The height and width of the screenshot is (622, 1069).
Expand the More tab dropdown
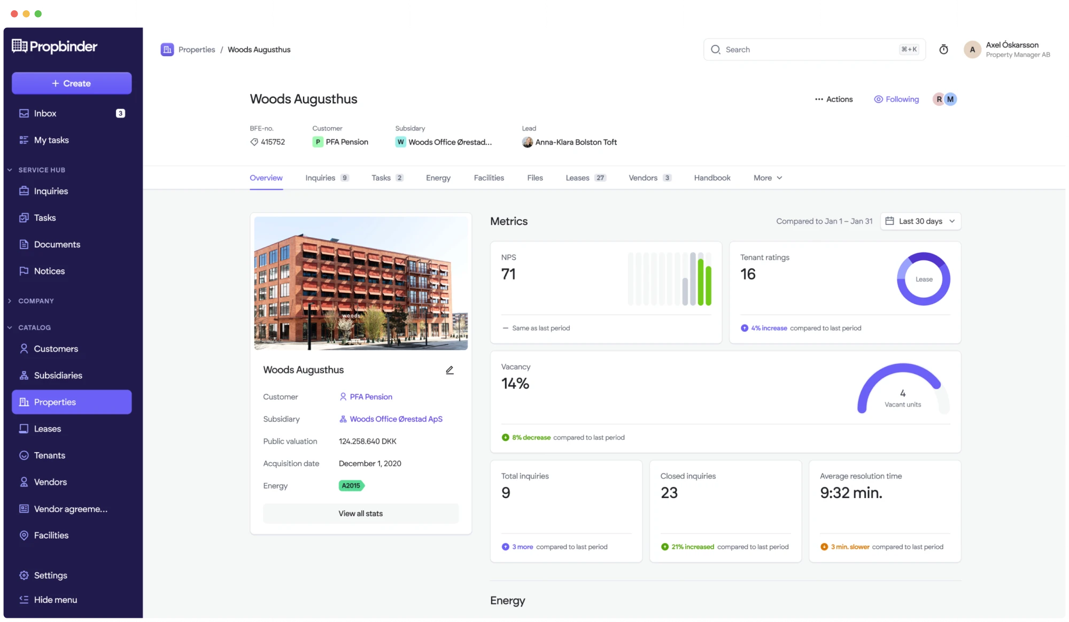coord(768,178)
